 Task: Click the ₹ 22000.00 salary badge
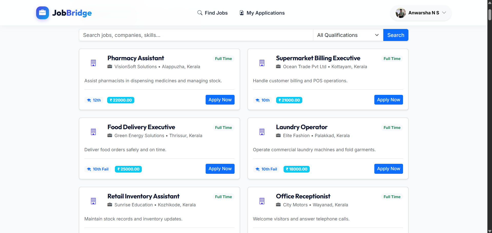click(x=121, y=100)
